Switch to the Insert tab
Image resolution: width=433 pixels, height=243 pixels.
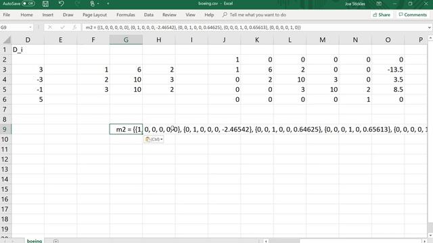[48, 15]
